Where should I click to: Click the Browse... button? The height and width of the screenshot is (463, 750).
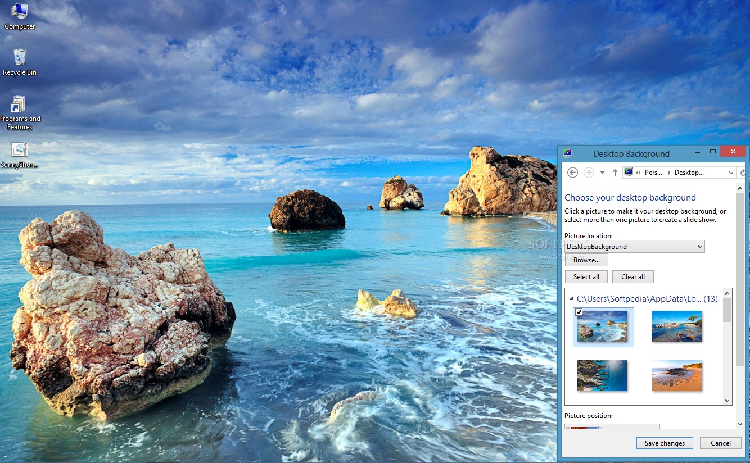[586, 260]
